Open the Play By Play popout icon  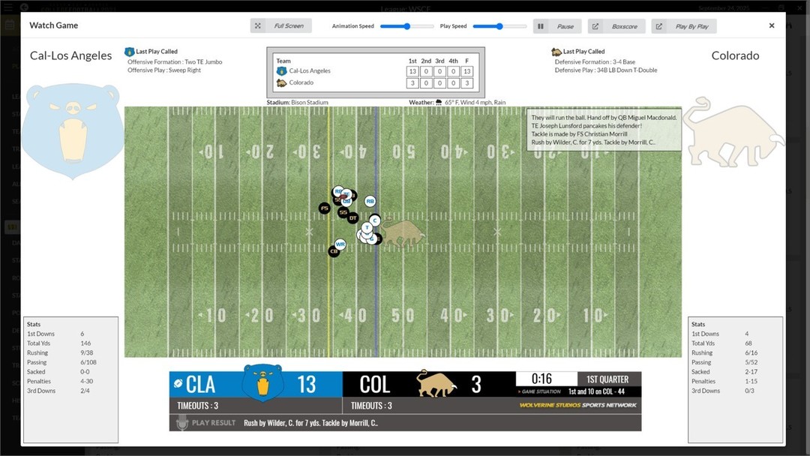point(659,26)
